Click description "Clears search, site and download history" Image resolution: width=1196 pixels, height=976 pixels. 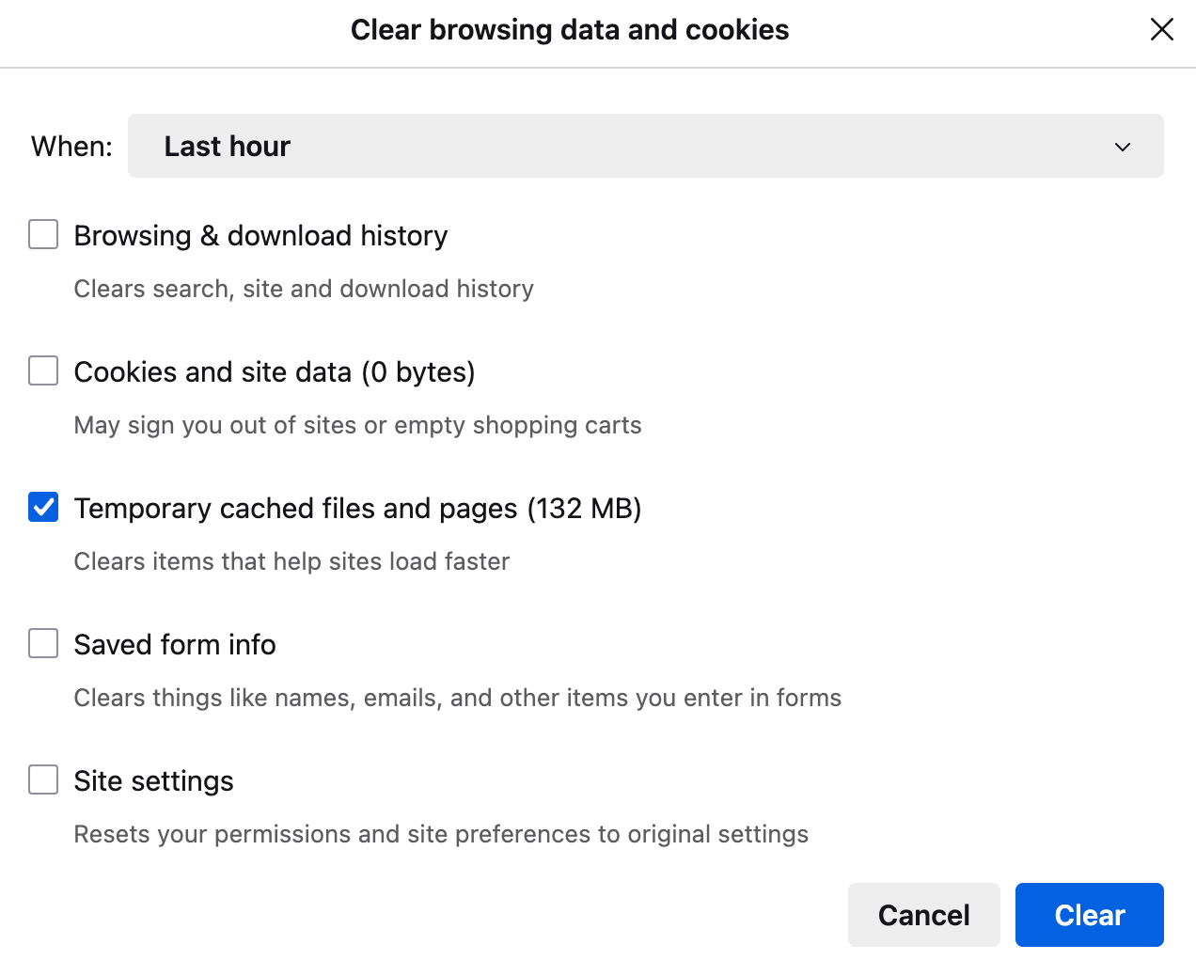(304, 289)
